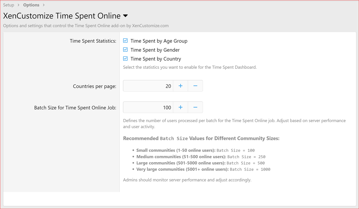Decrement Countries per page with minus icon
Image resolution: width=359 pixels, height=209 pixels.
pos(195,86)
